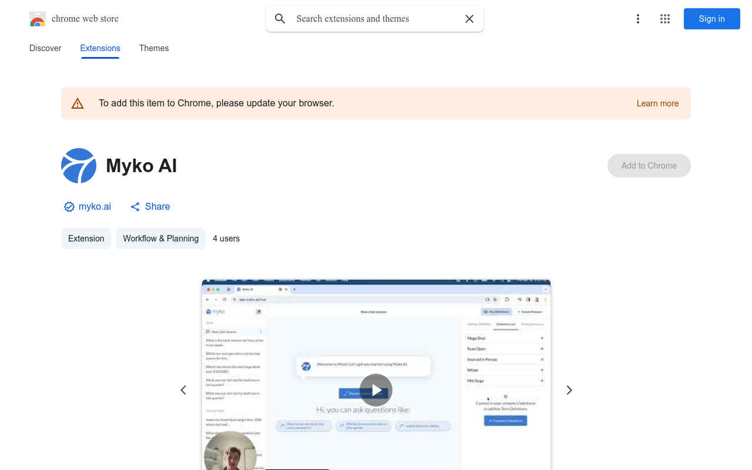
Task: Click the update your browser warning message
Action: pos(216,103)
